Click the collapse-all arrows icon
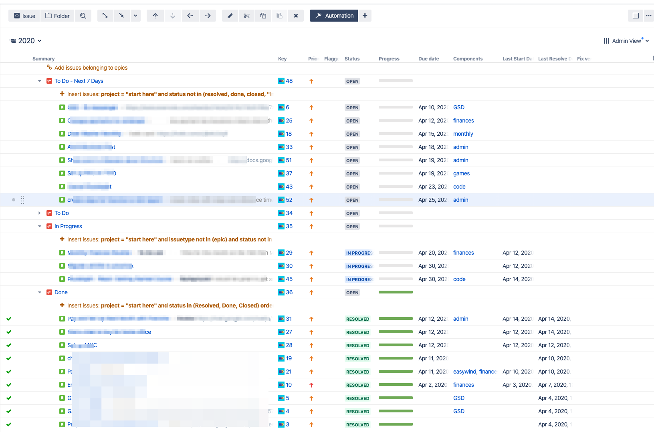This screenshot has height=432, width=654. 122,16
